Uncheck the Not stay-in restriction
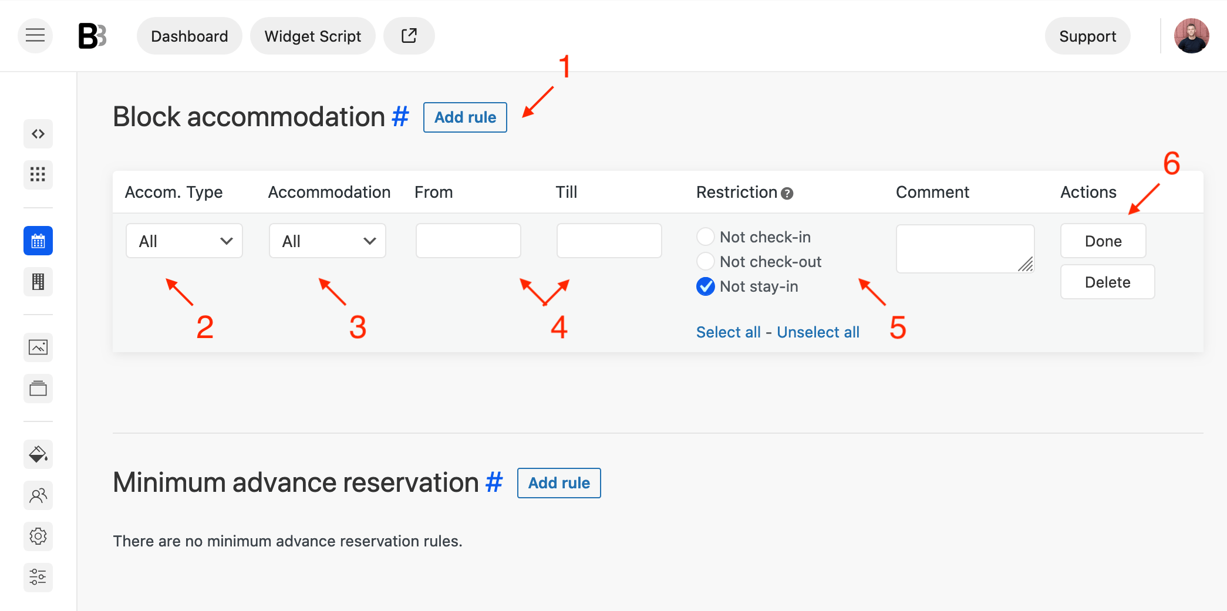This screenshot has width=1227, height=611. [705, 286]
